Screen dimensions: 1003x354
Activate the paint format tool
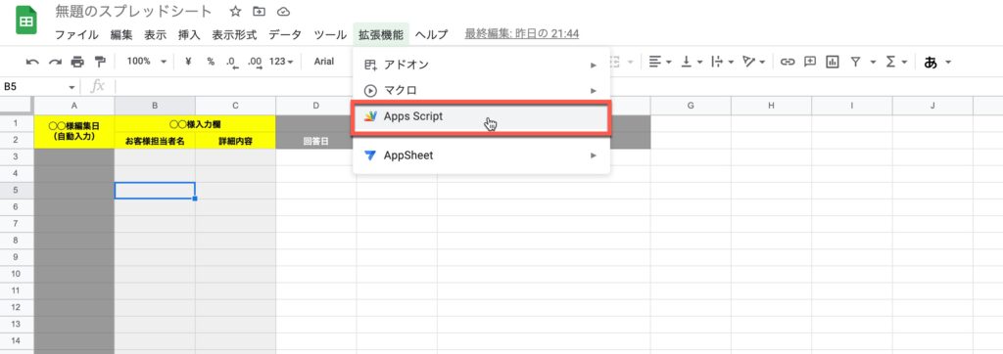point(100,62)
